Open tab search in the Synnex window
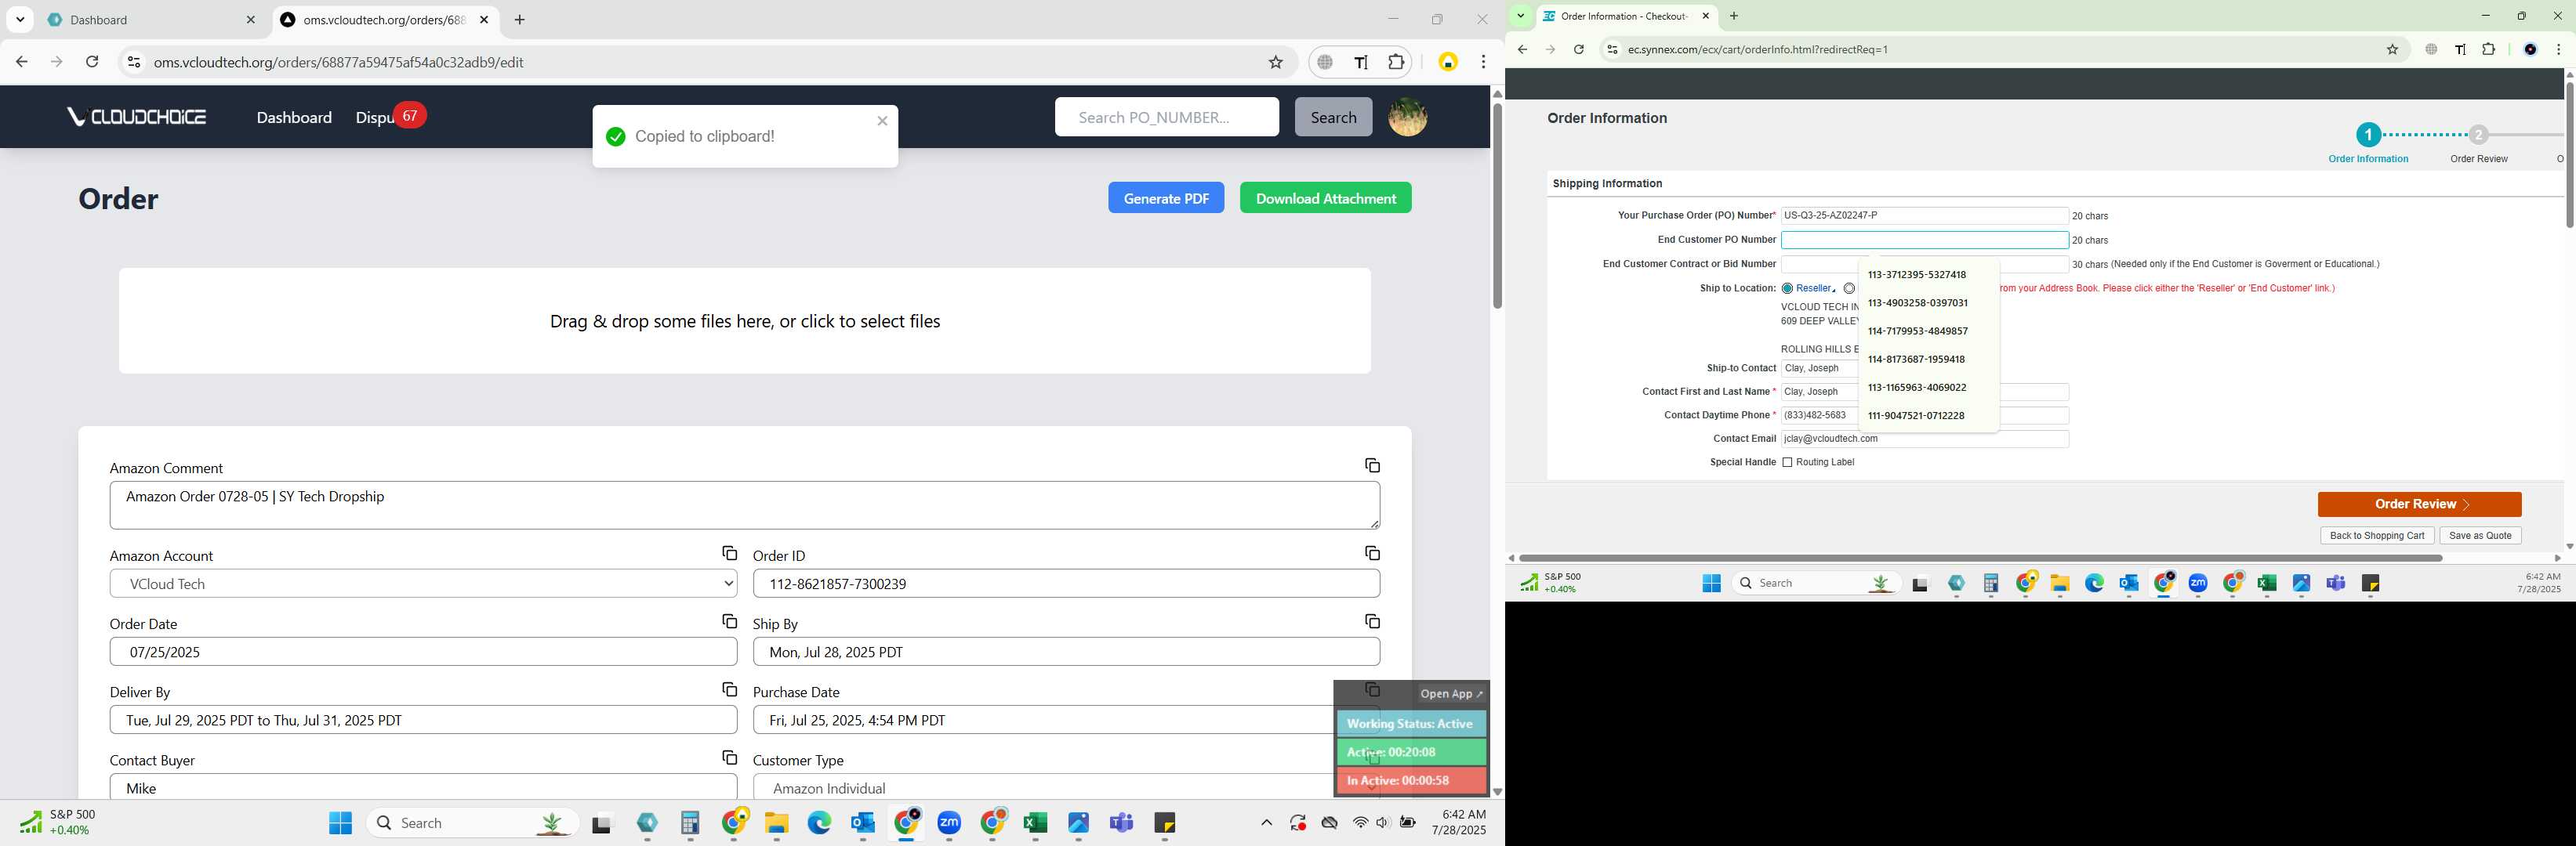 pos(1520,16)
